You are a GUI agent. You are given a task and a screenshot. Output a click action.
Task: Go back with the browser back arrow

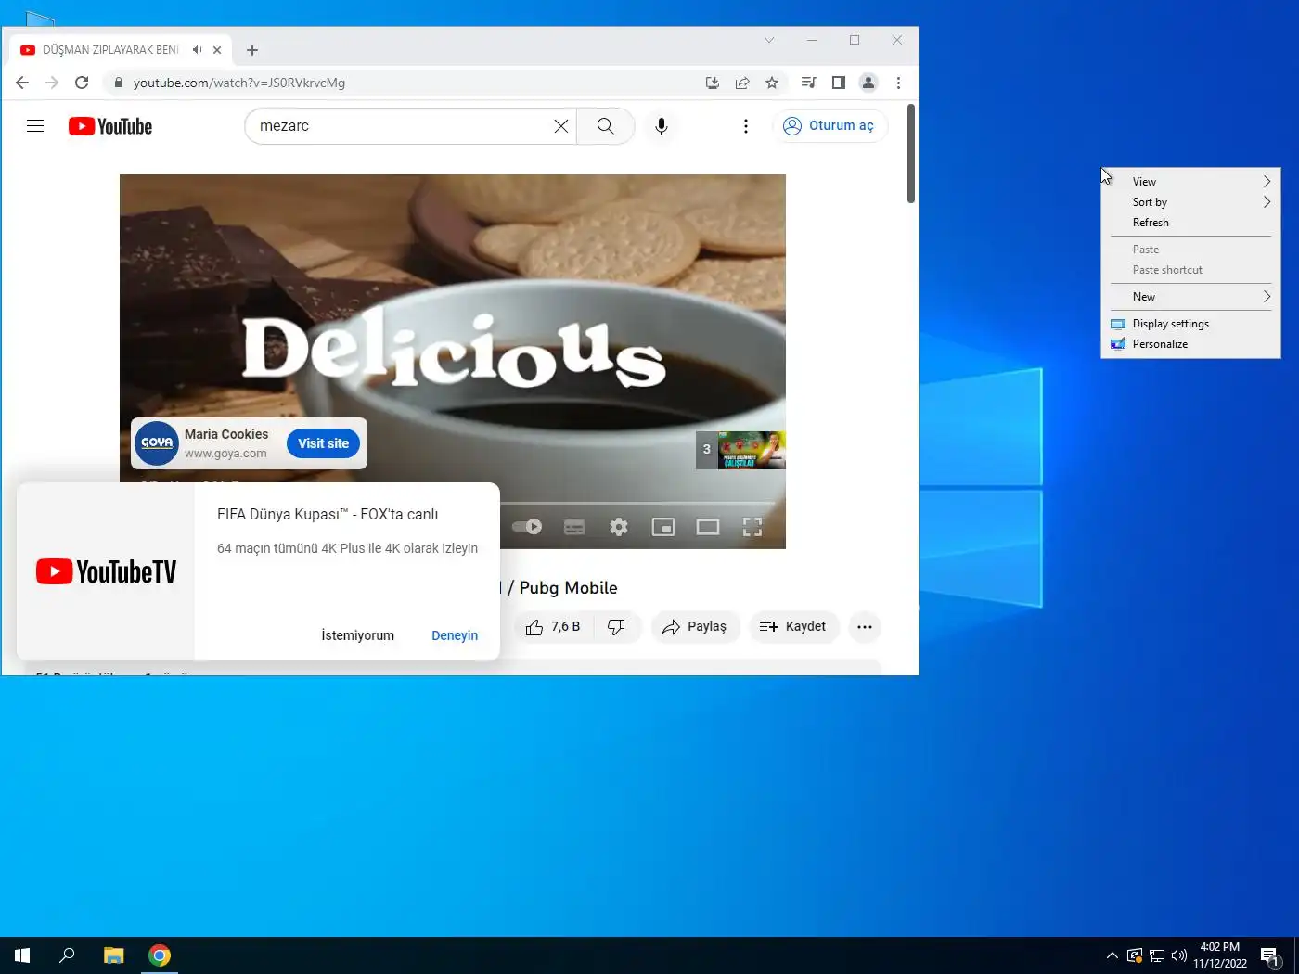coord(22,83)
